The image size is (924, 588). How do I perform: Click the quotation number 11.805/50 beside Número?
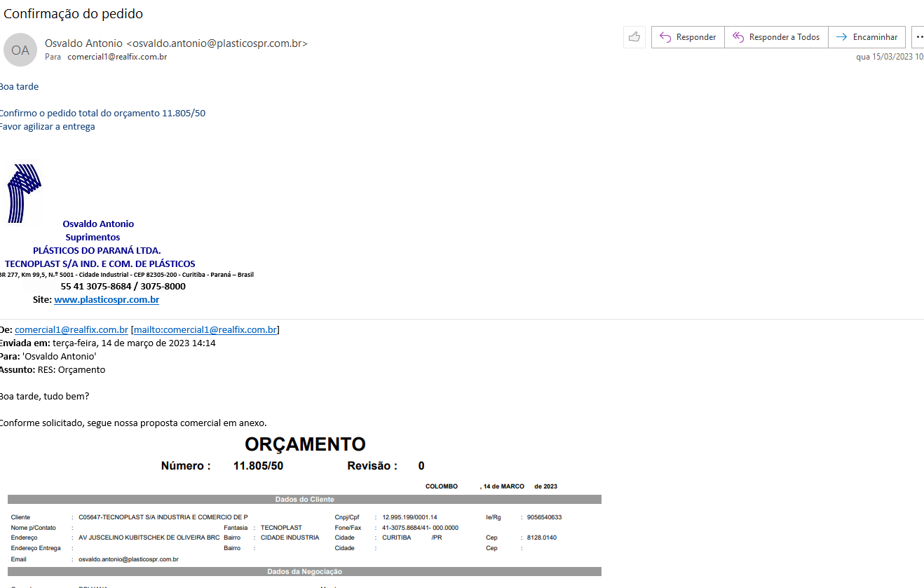coord(258,466)
